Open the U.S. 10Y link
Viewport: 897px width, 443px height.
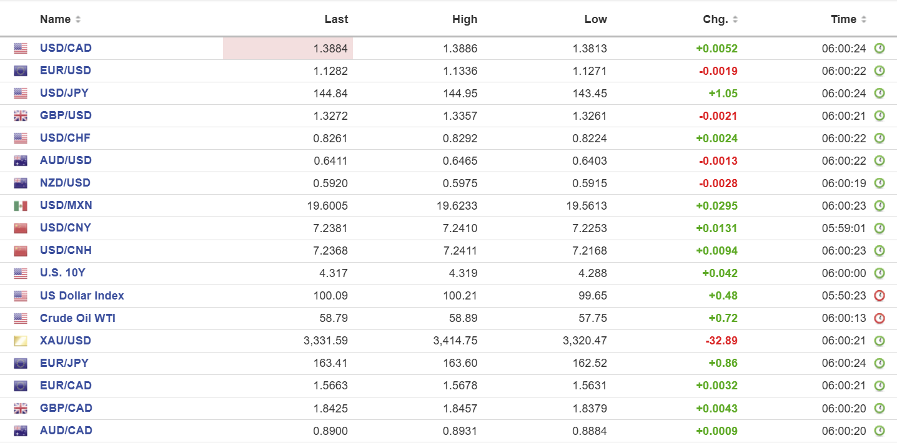click(61, 273)
